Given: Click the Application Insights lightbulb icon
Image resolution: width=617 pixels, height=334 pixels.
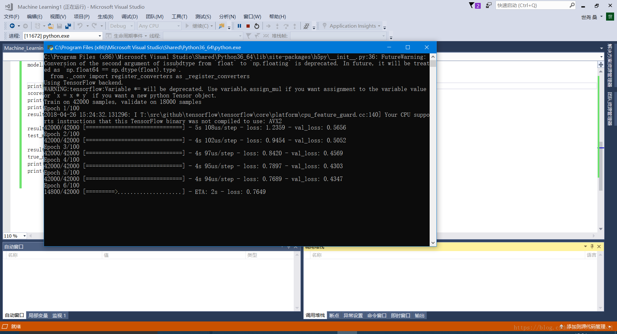Looking at the screenshot, I should 325,26.
